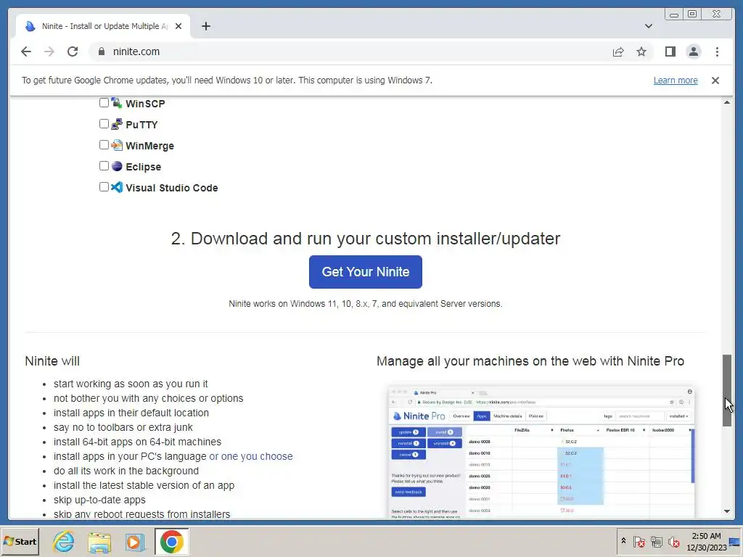Click the page scrollbar thumb

coord(726,390)
